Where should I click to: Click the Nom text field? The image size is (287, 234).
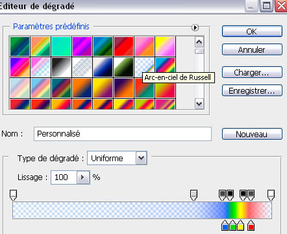tap(123, 134)
